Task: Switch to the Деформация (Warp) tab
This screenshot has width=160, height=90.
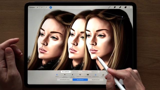Action: pos(94,72)
